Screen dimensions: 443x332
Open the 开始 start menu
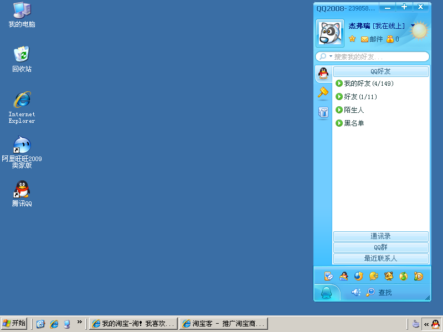point(14,324)
